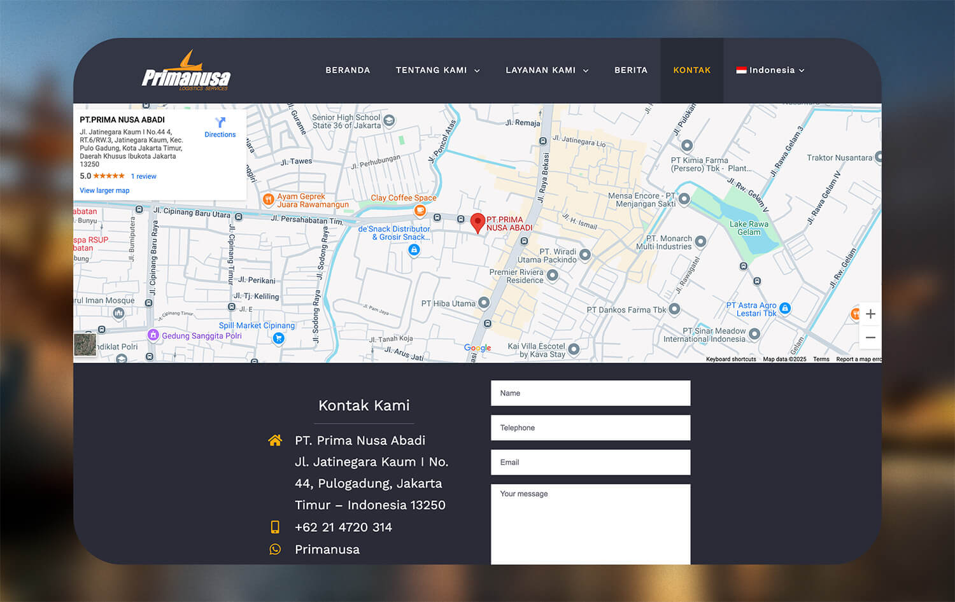Open the Primanusa WhatsApp link

(x=327, y=549)
